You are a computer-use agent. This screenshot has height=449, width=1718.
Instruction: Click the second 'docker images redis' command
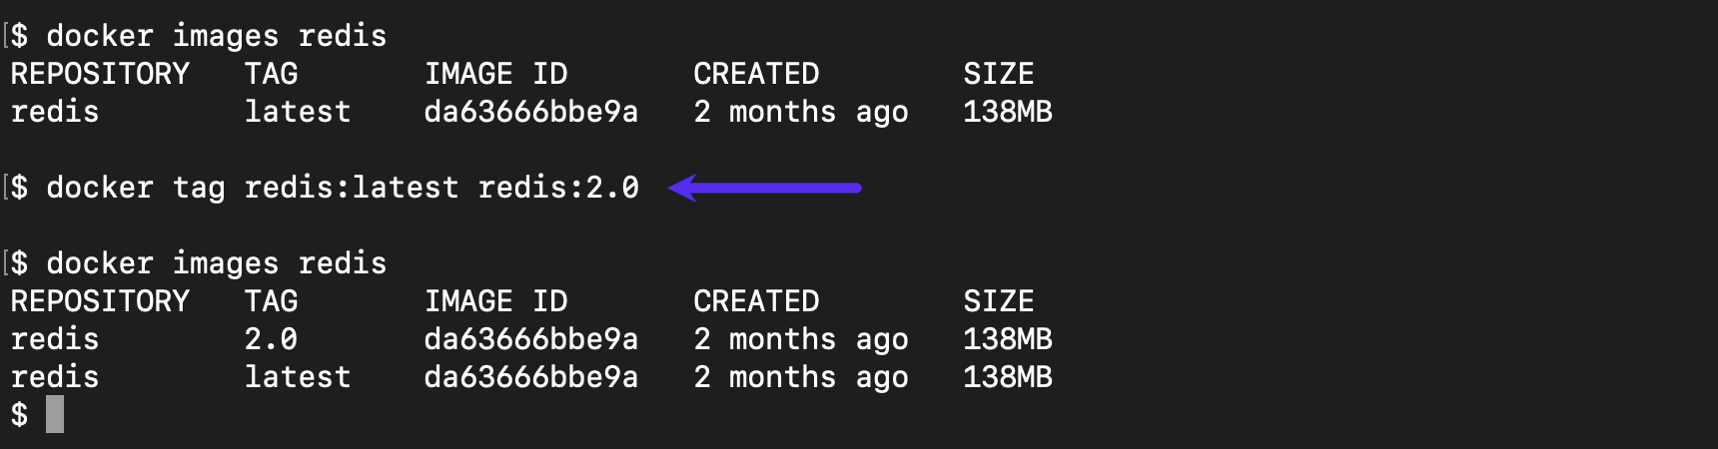click(x=217, y=263)
